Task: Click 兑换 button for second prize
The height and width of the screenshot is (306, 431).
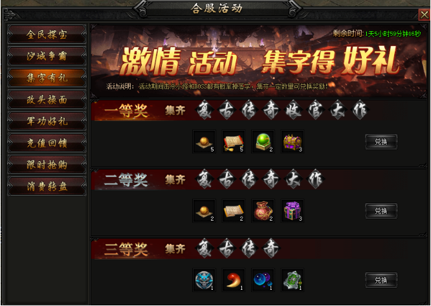Action: click(381, 211)
